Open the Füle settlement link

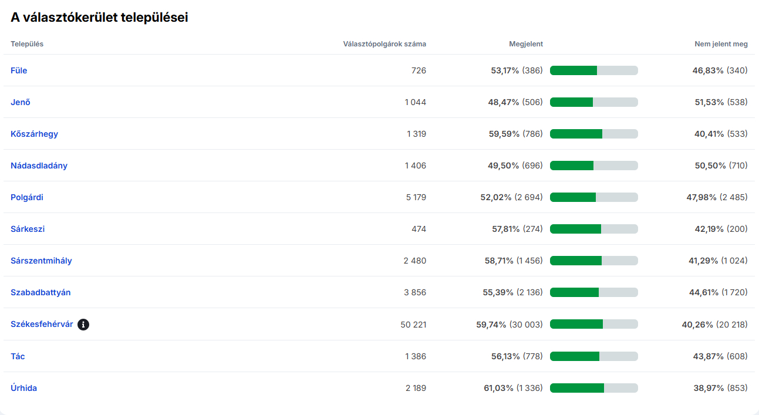[19, 70]
